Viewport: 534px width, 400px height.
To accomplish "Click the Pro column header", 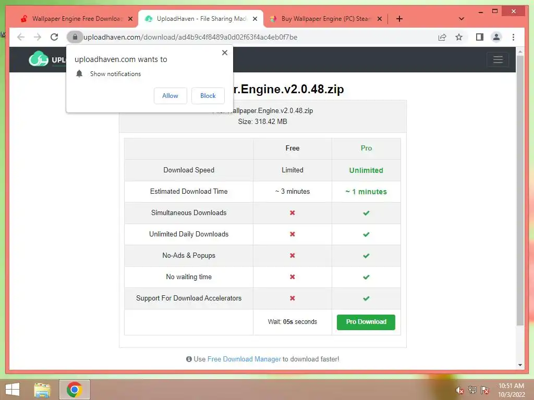I will (x=367, y=148).
